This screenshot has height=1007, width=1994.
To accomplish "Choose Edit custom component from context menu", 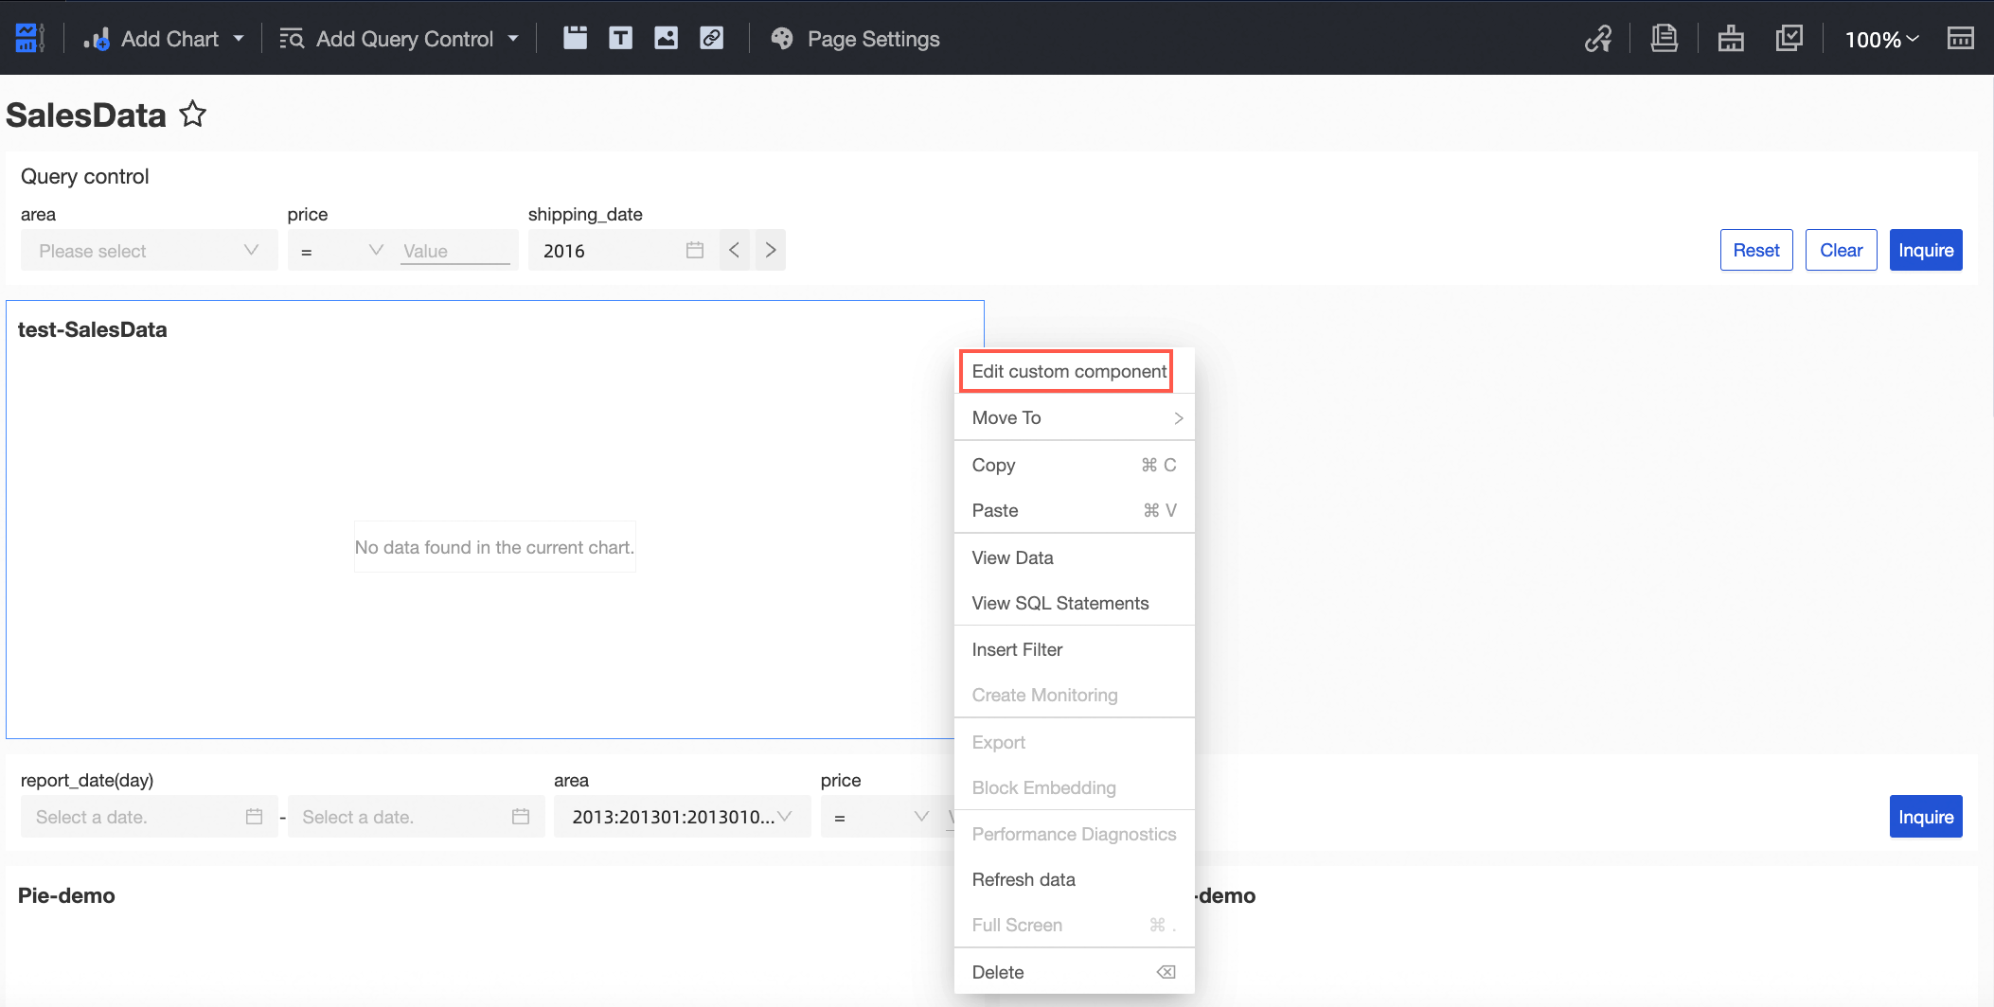I will [1068, 371].
